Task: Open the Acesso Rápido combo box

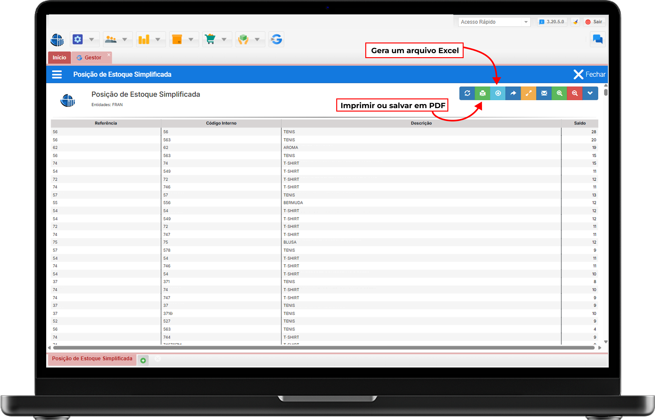Action: coord(494,22)
